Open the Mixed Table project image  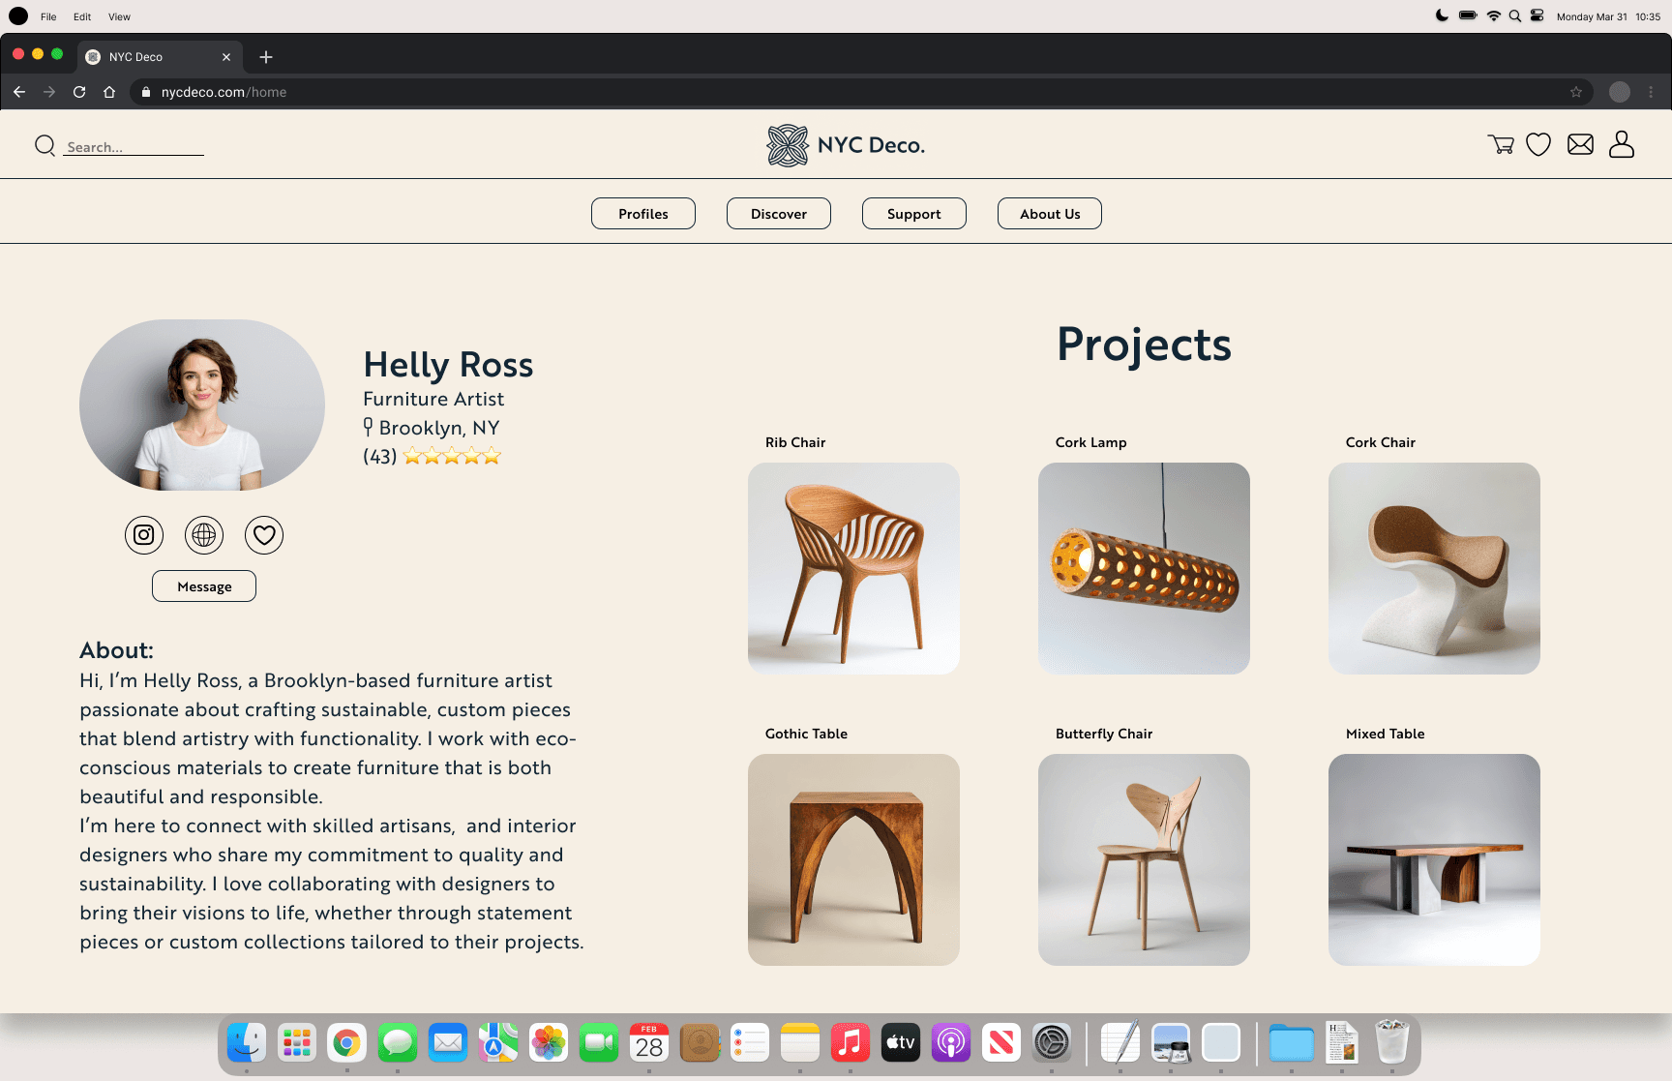pos(1434,859)
